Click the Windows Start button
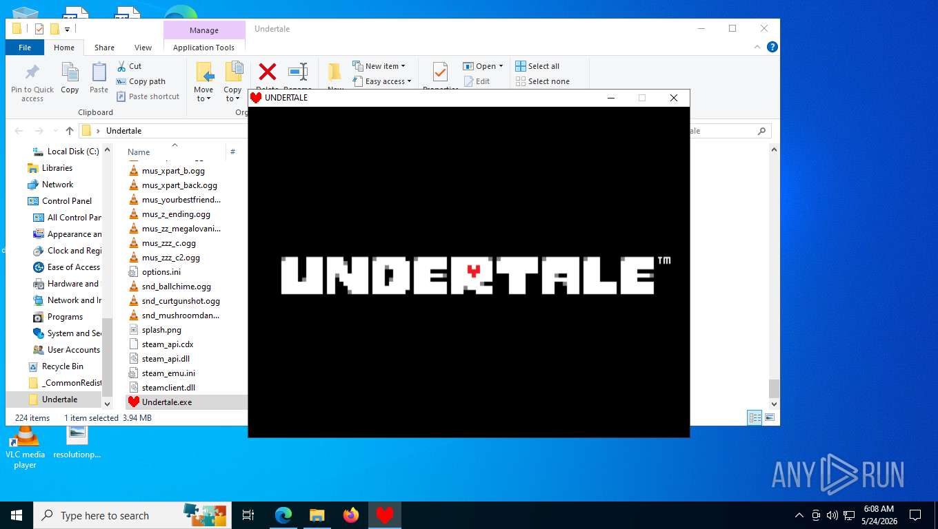The width and height of the screenshot is (938, 529). coord(17,515)
